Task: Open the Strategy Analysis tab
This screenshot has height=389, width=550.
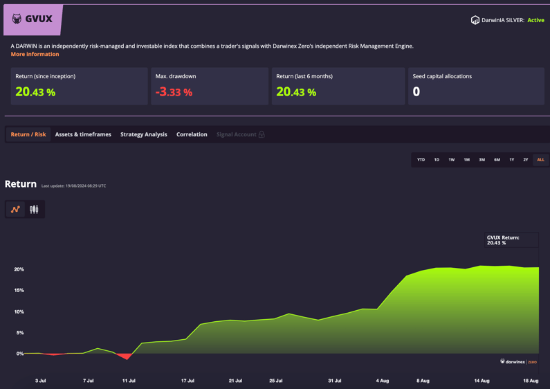Action: pyautogui.click(x=144, y=134)
